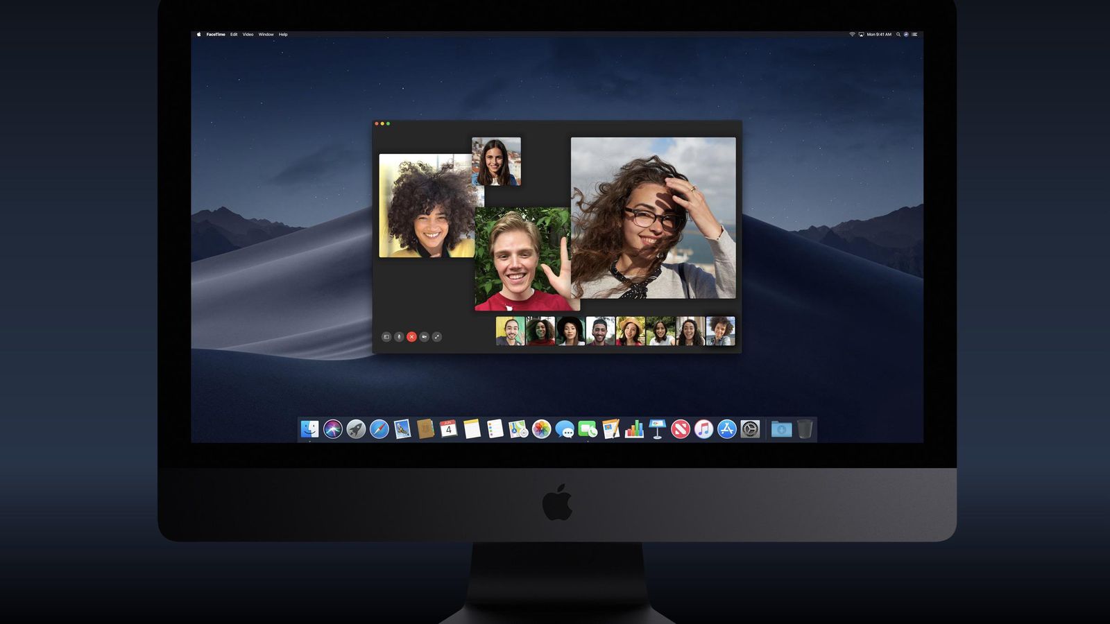Open Trash in the Dock
Screen dimensions: 1110x624
805,429
